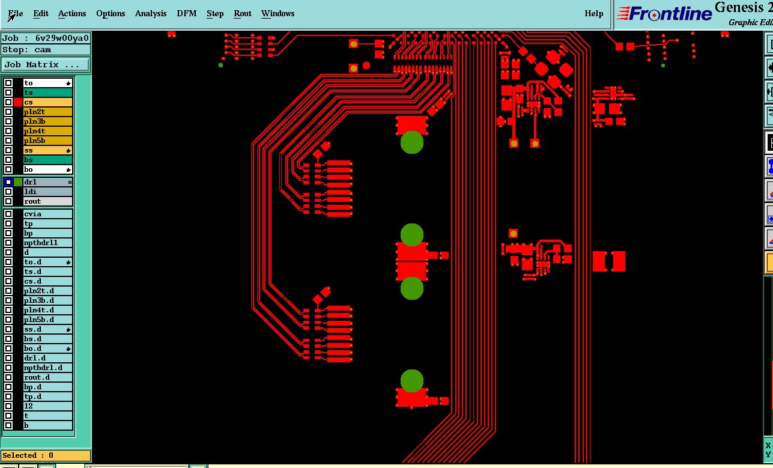Click the Frontline logo
The height and width of the screenshot is (468, 773).
coord(664,13)
